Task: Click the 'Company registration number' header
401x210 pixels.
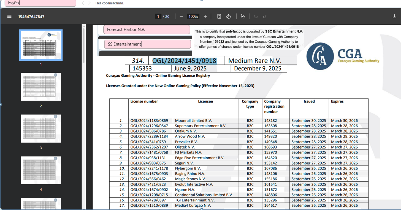Action: tap(274, 106)
